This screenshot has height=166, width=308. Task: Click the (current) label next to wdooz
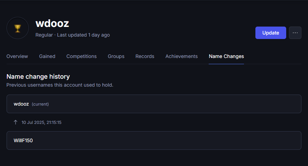coord(40,104)
